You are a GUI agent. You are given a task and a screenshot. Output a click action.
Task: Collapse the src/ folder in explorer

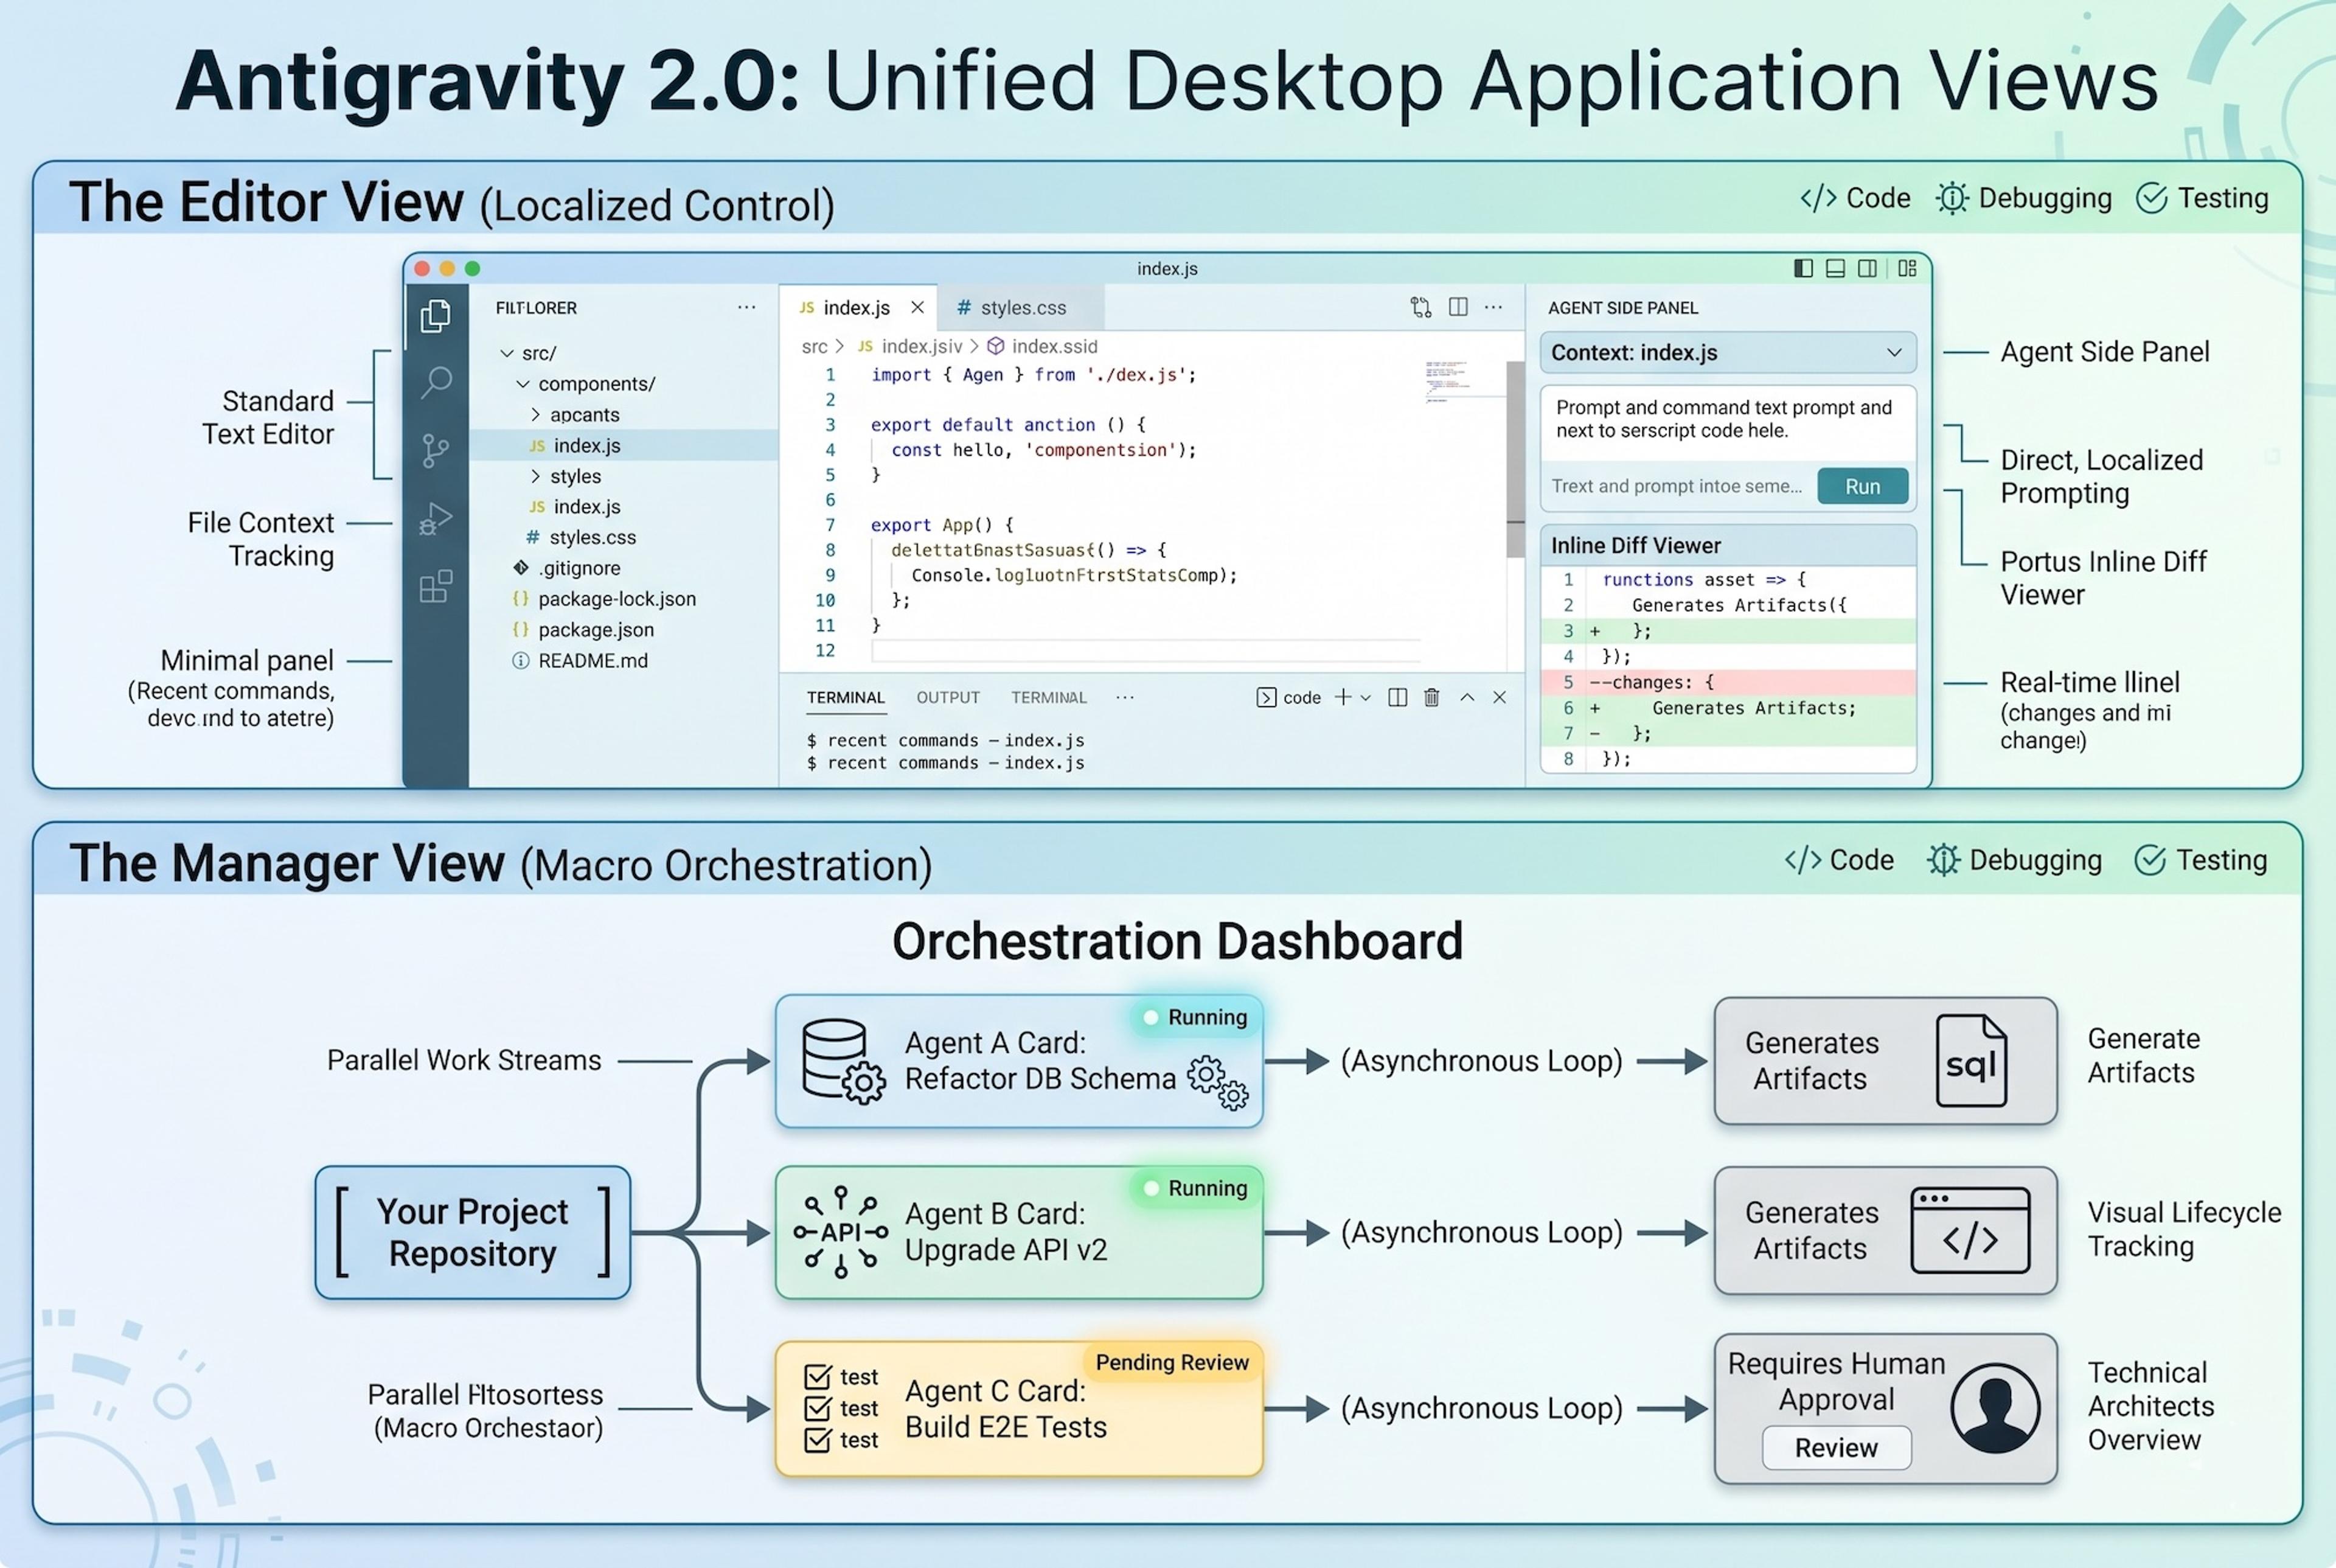click(x=507, y=353)
